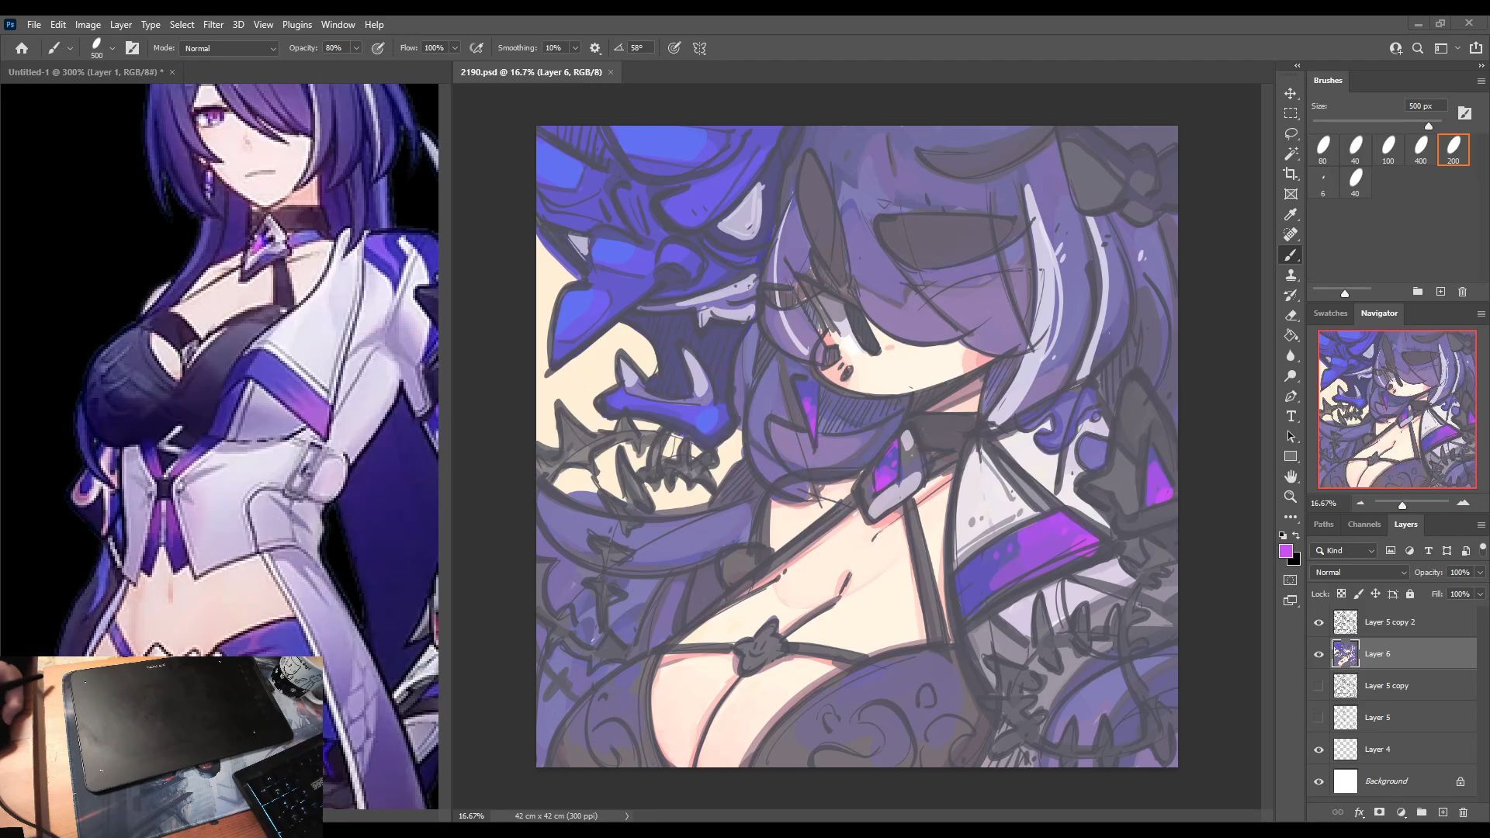This screenshot has height=838, width=1490.
Task: Switch to the Paths tab
Action: coord(1323,525)
